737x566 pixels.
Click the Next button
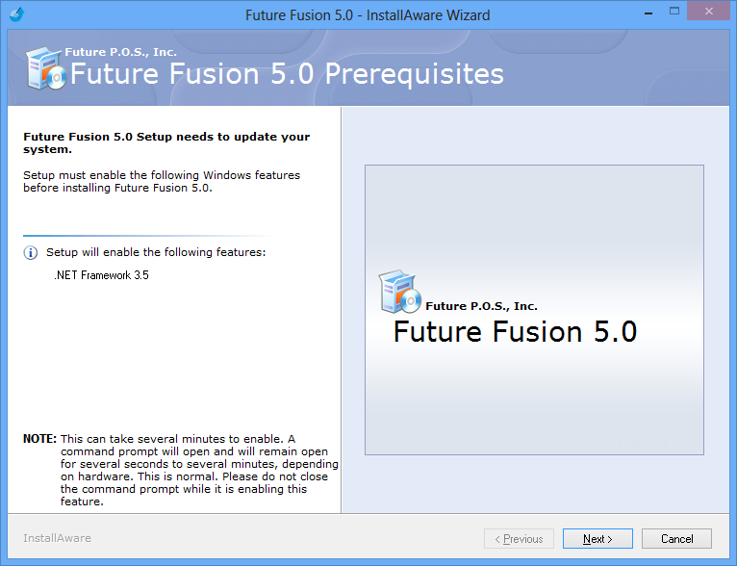tap(597, 539)
